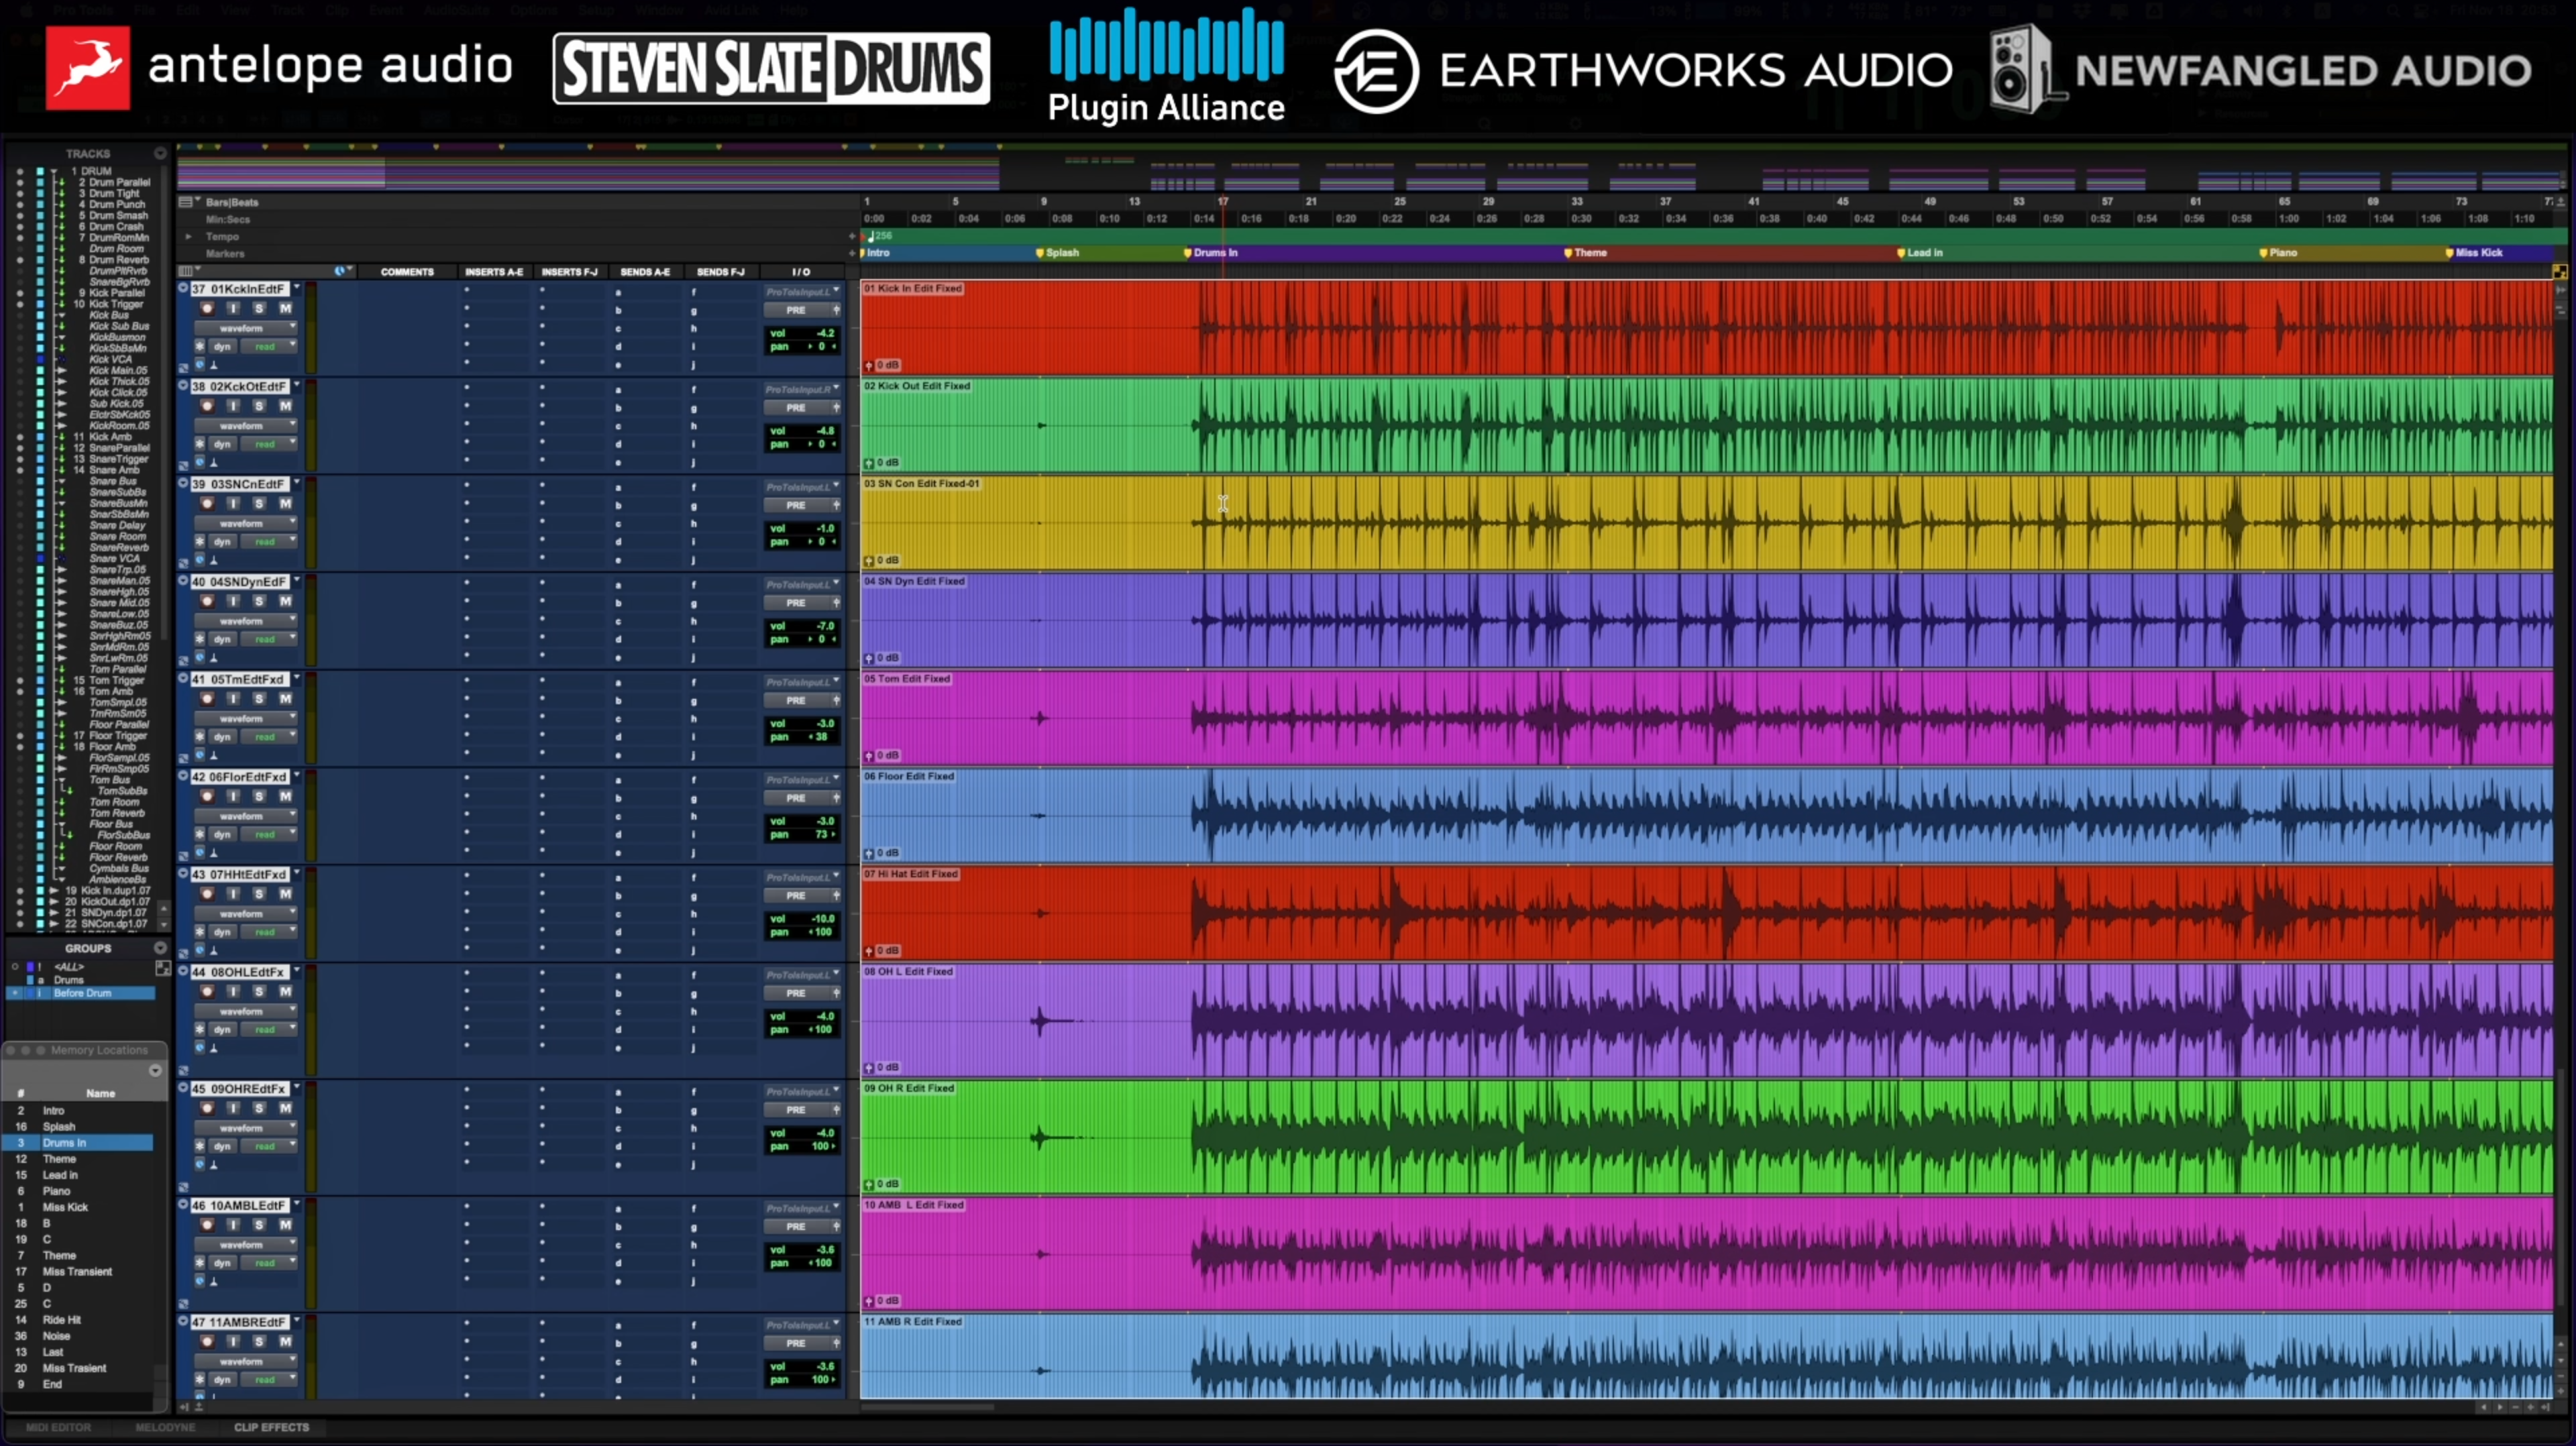Click the horizontal scrollbar below the tracks
Image resolution: width=2576 pixels, height=1446 pixels.
tap(927, 1407)
